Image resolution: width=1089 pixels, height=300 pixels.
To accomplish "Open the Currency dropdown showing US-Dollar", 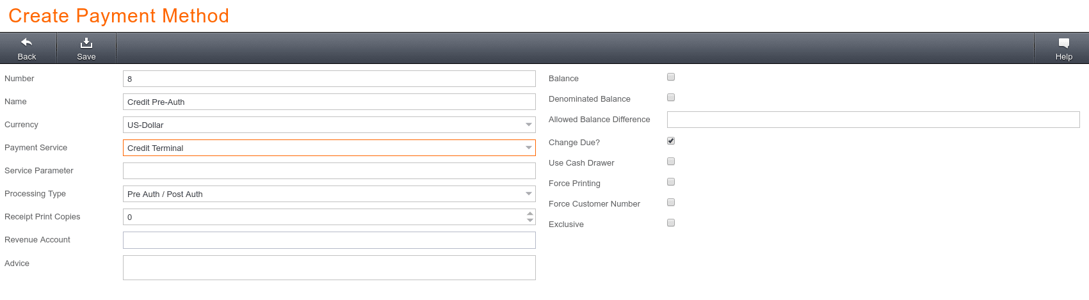I will [329, 125].
